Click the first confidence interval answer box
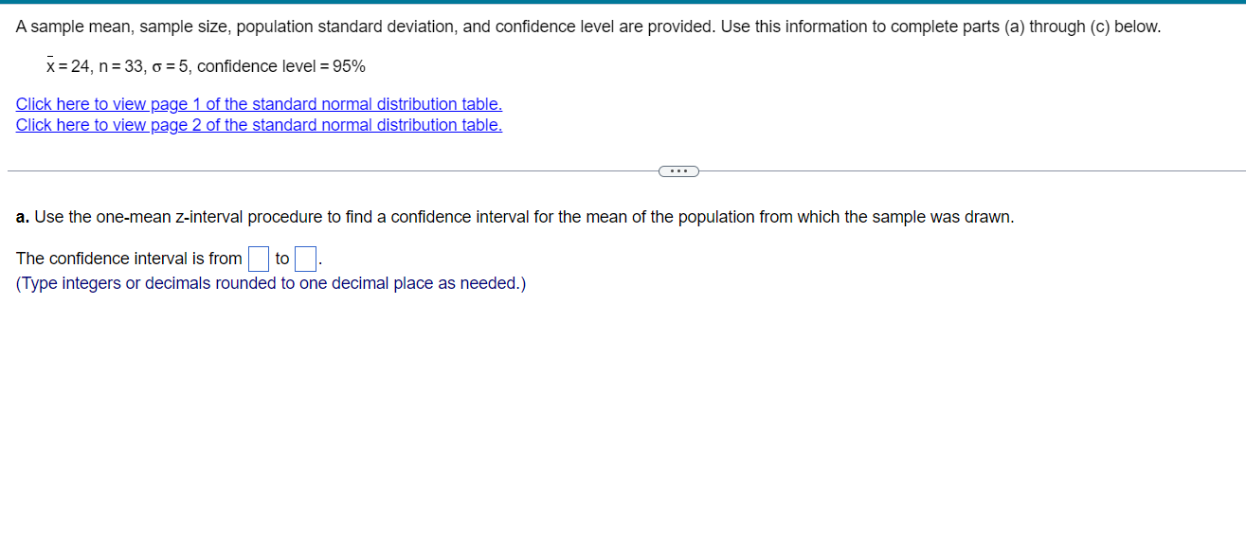The image size is (1246, 555). [x=258, y=258]
